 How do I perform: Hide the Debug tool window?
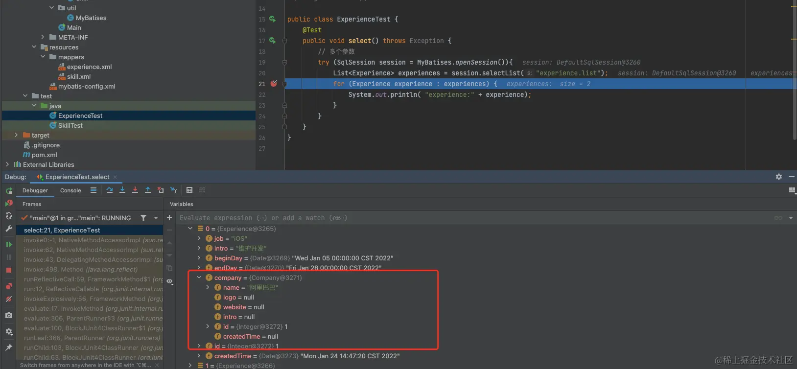pos(792,177)
